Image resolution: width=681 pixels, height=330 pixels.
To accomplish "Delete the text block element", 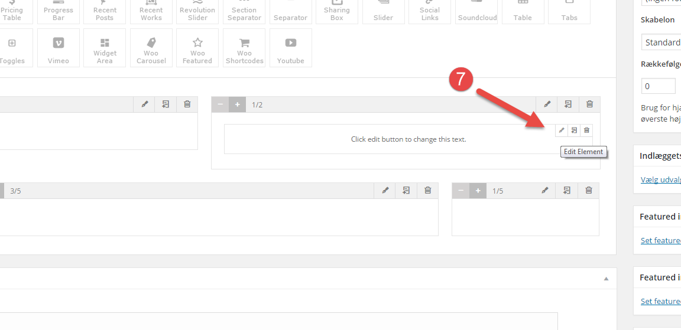I will coord(587,130).
